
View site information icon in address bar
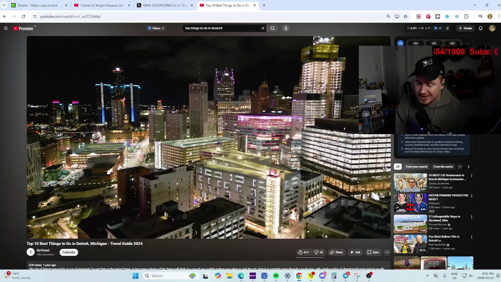pos(35,16)
